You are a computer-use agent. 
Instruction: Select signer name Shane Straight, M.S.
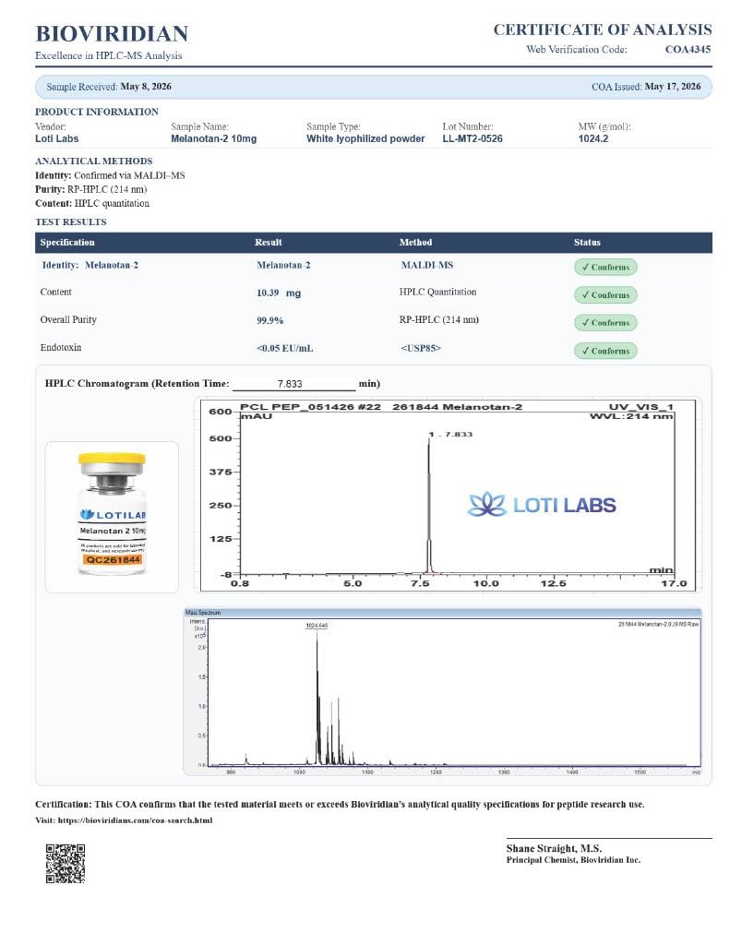pos(554,848)
